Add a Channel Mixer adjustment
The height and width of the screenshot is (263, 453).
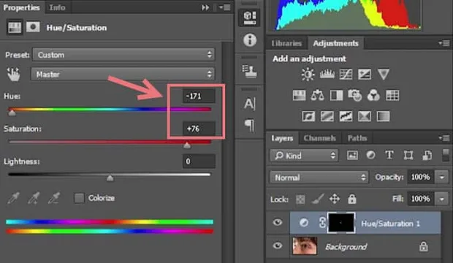click(x=373, y=96)
